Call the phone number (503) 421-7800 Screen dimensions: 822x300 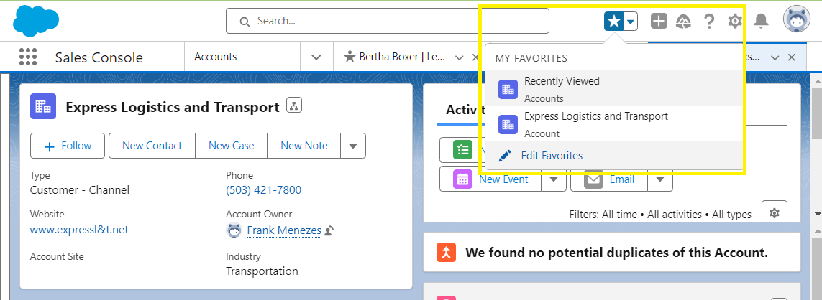pos(264,190)
